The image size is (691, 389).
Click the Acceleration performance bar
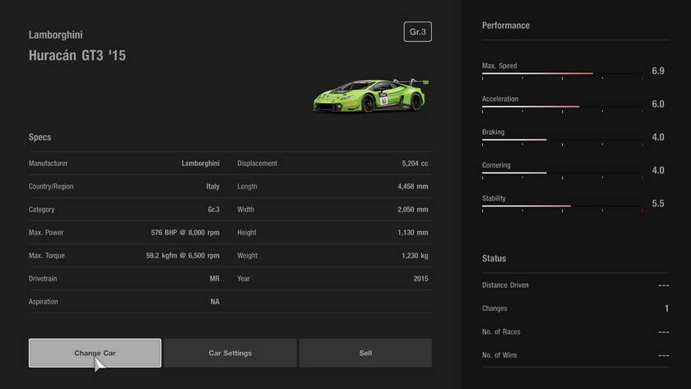click(x=562, y=107)
